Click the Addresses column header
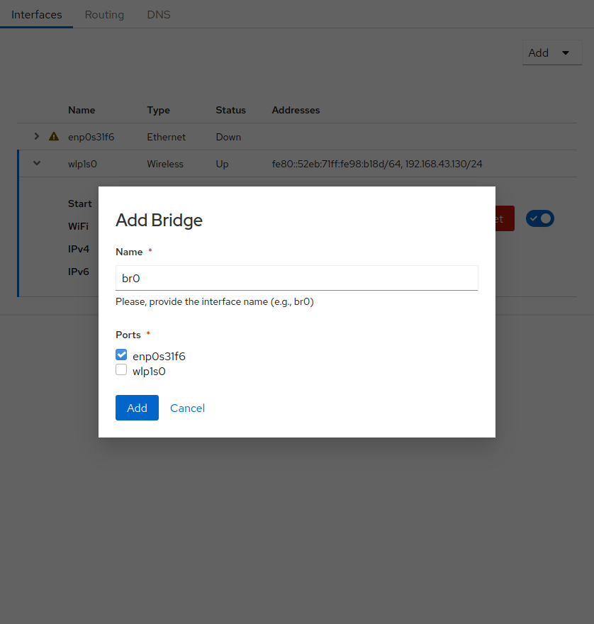The width and height of the screenshot is (594, 624). (x=296, y=110)
